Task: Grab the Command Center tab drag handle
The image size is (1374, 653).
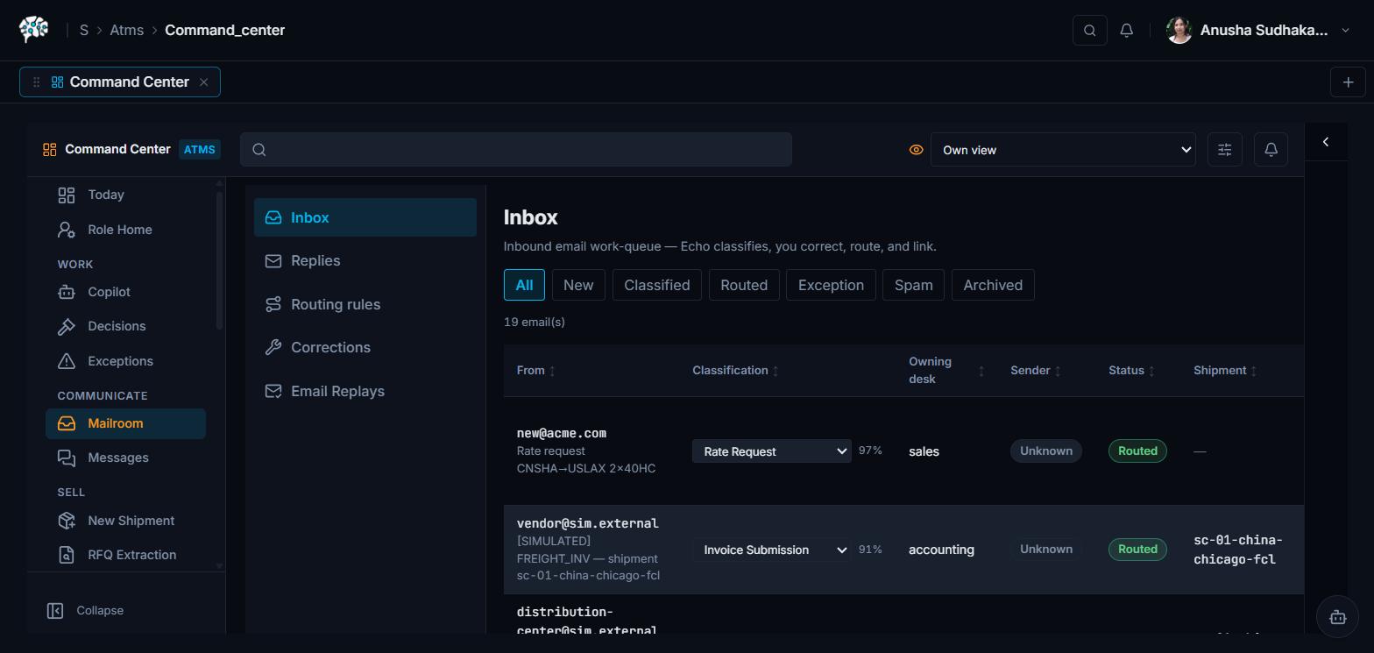Action: tap(36, 82)
